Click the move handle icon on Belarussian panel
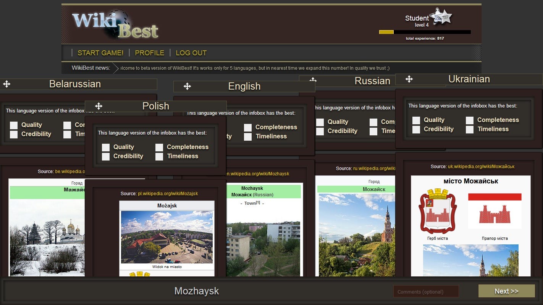Image resolution: width=543 pixels, height=305 pixels. [x=6, y=84]
